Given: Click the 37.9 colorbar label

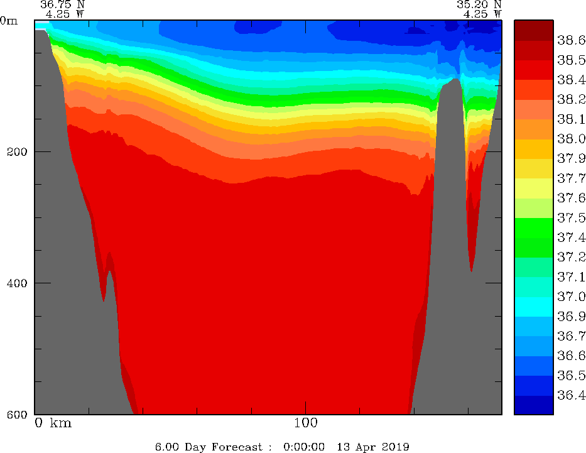Looking at the screenshot, I should (571, 158).
